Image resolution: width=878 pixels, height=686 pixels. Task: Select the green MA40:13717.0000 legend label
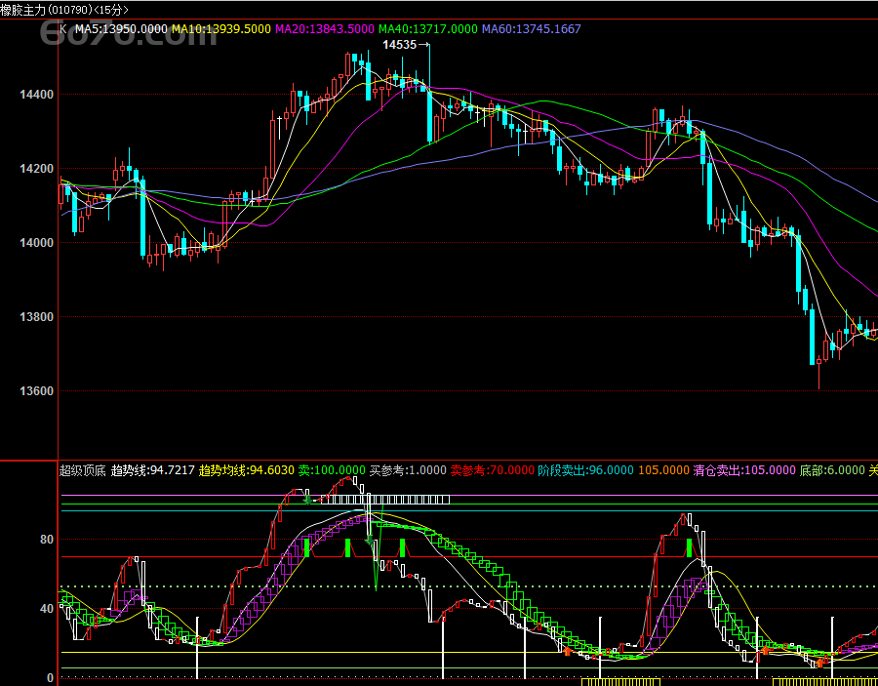[428, 29]
